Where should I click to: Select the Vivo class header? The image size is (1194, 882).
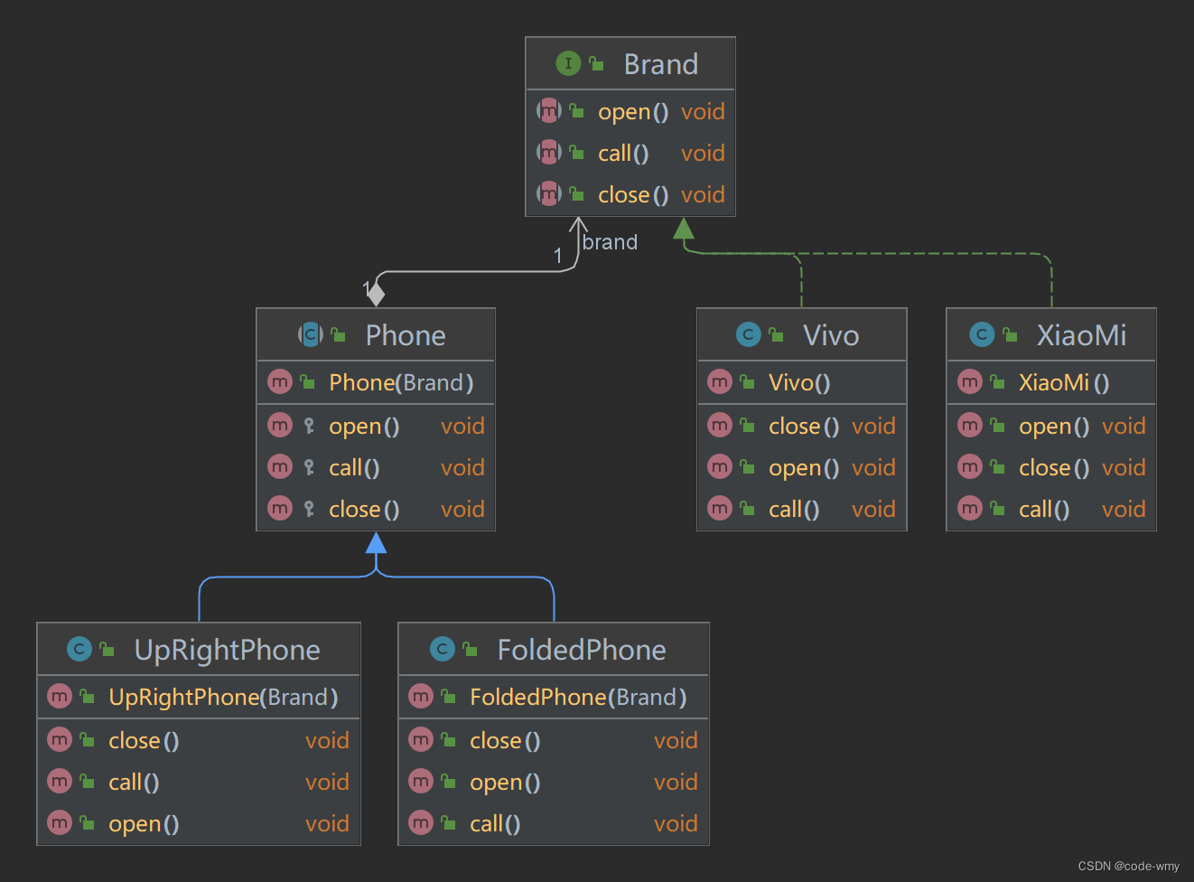pos(802,334)
